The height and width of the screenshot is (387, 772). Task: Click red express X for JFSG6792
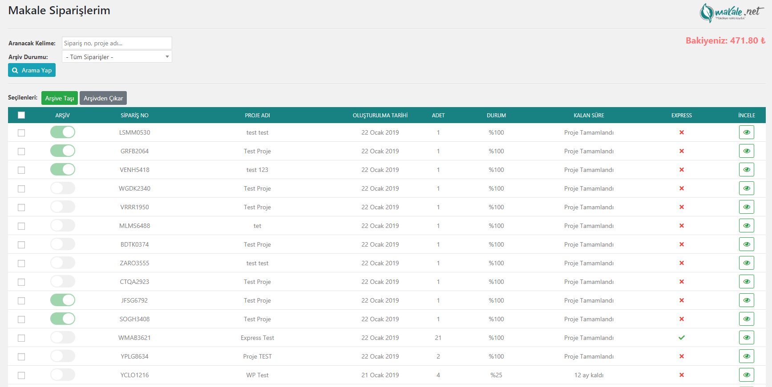click(681, 300)
